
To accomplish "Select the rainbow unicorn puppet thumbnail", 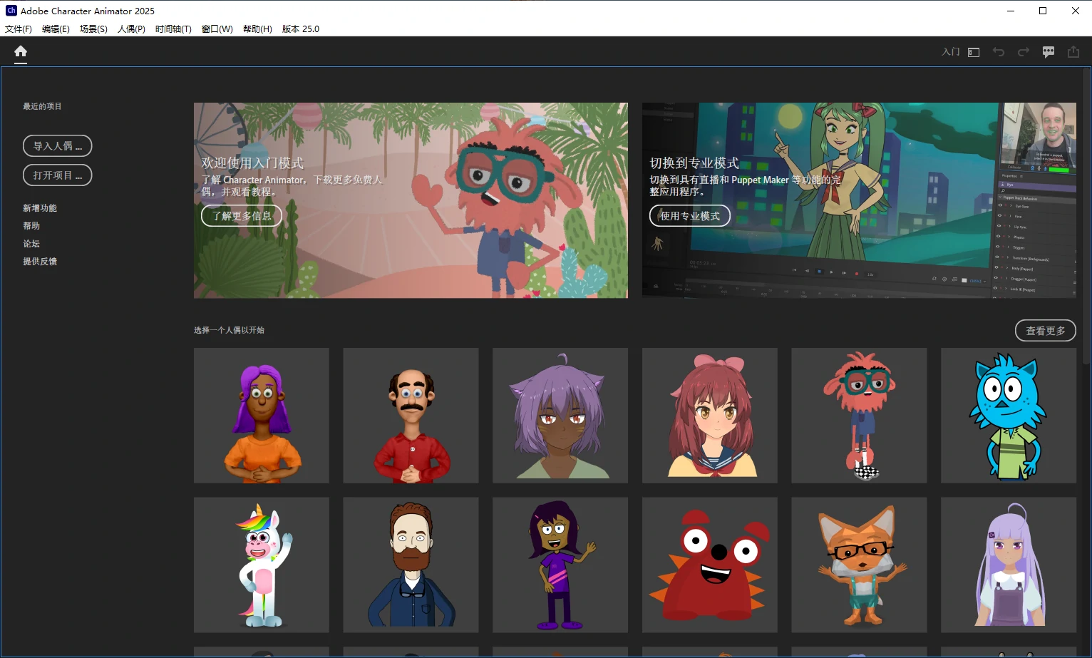I will (x=261, y=565).
